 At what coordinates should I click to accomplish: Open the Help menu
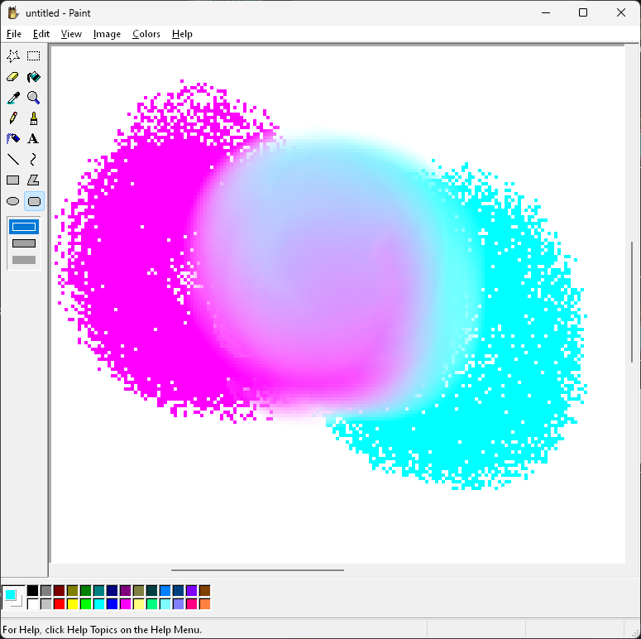coord(182,34)
